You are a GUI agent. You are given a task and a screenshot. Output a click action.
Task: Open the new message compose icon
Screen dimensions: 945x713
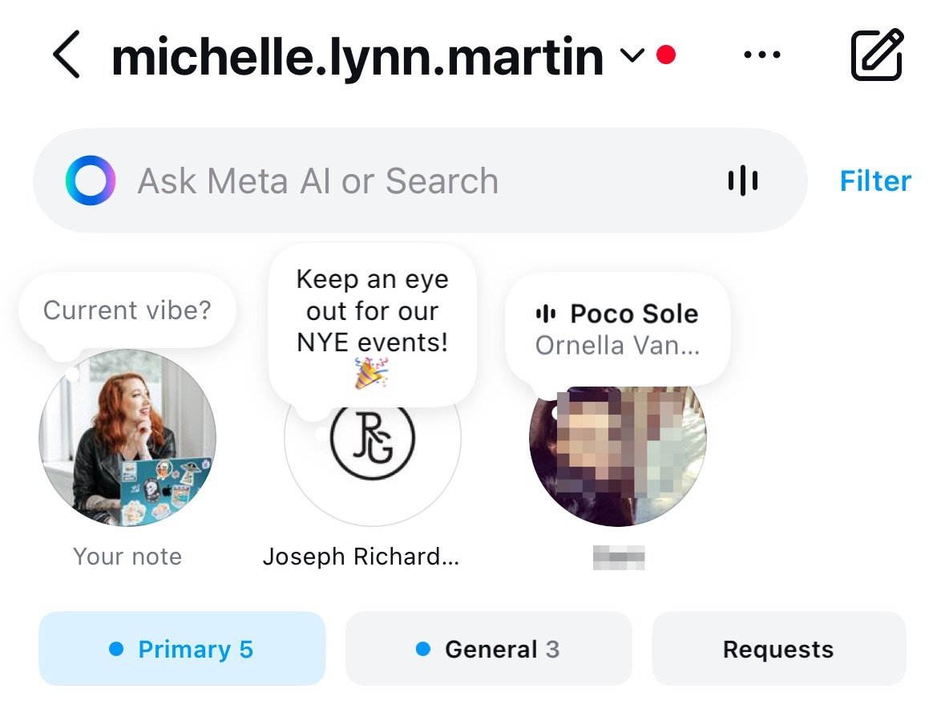pyautogui.click(x=877, y=54)
